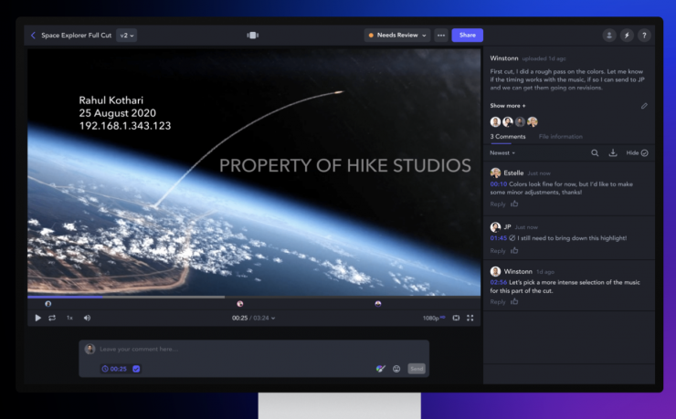The width and height of the screenshot is (676, 419).
Task: Mark Estelle's comment with thumbs up
Action: [514, 204]
